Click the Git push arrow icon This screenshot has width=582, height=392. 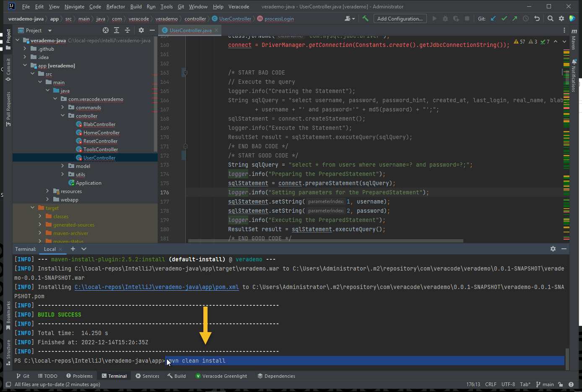point(515,18)
